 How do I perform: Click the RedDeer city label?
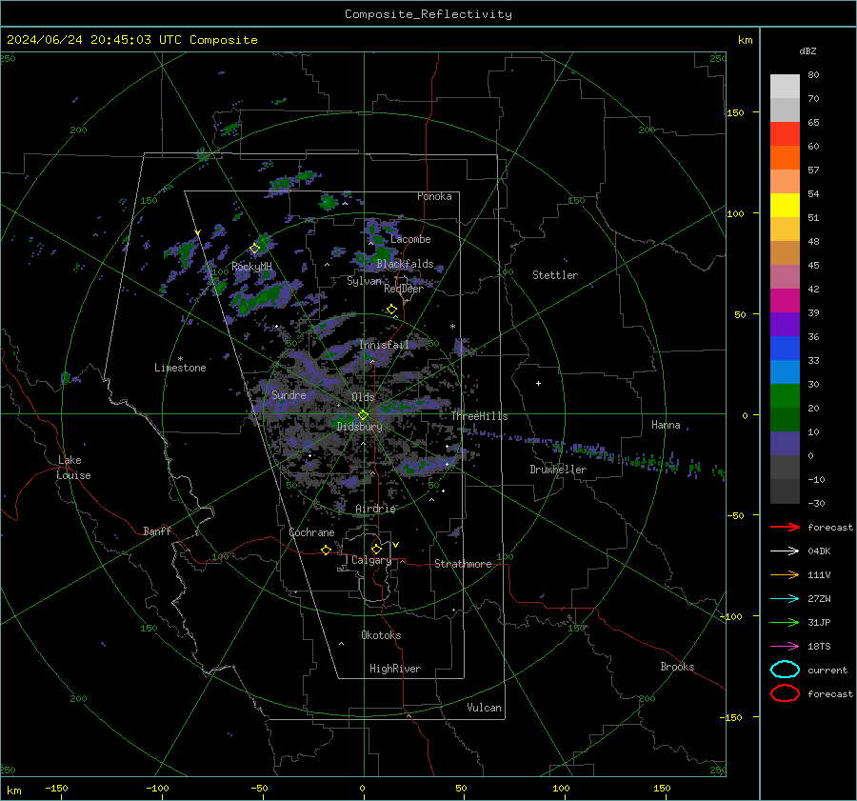[x=404, y=289]
